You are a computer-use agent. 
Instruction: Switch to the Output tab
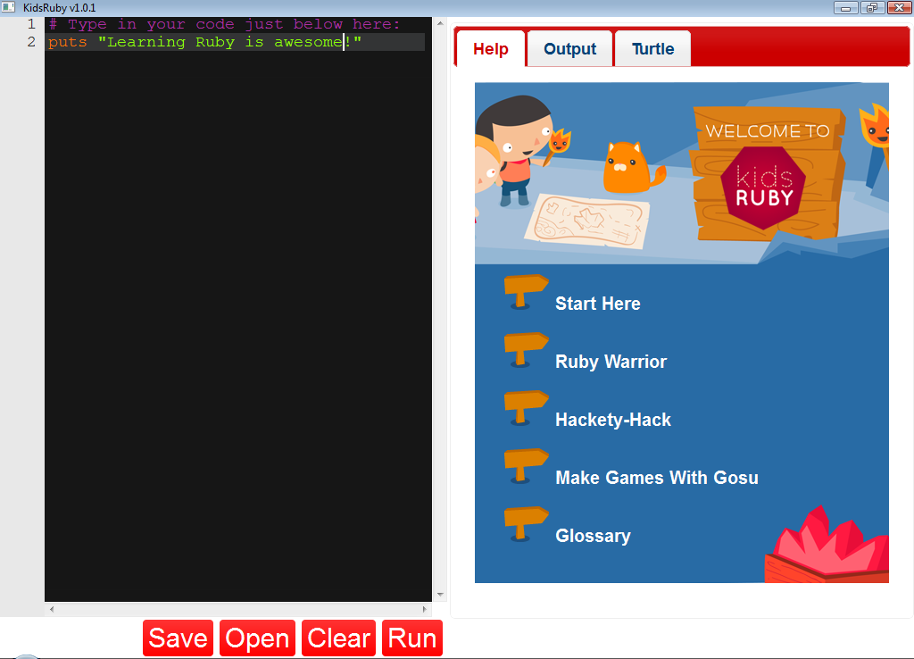[569, 49]
